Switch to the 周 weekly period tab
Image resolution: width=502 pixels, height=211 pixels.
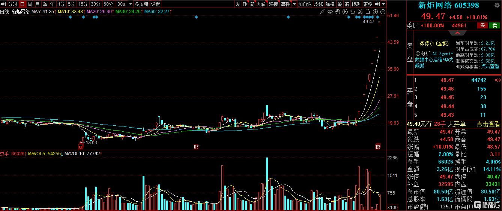coord(30,4)
